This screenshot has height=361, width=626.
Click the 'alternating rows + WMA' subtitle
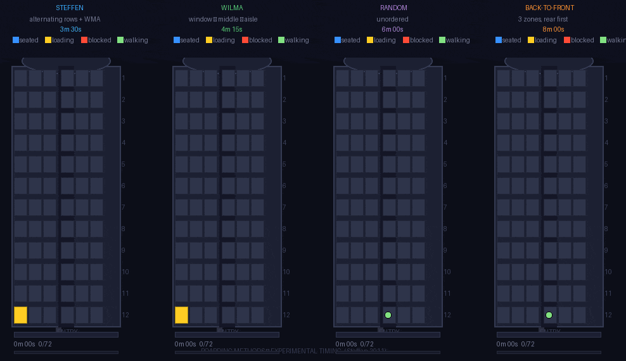[x=65, y=19]
